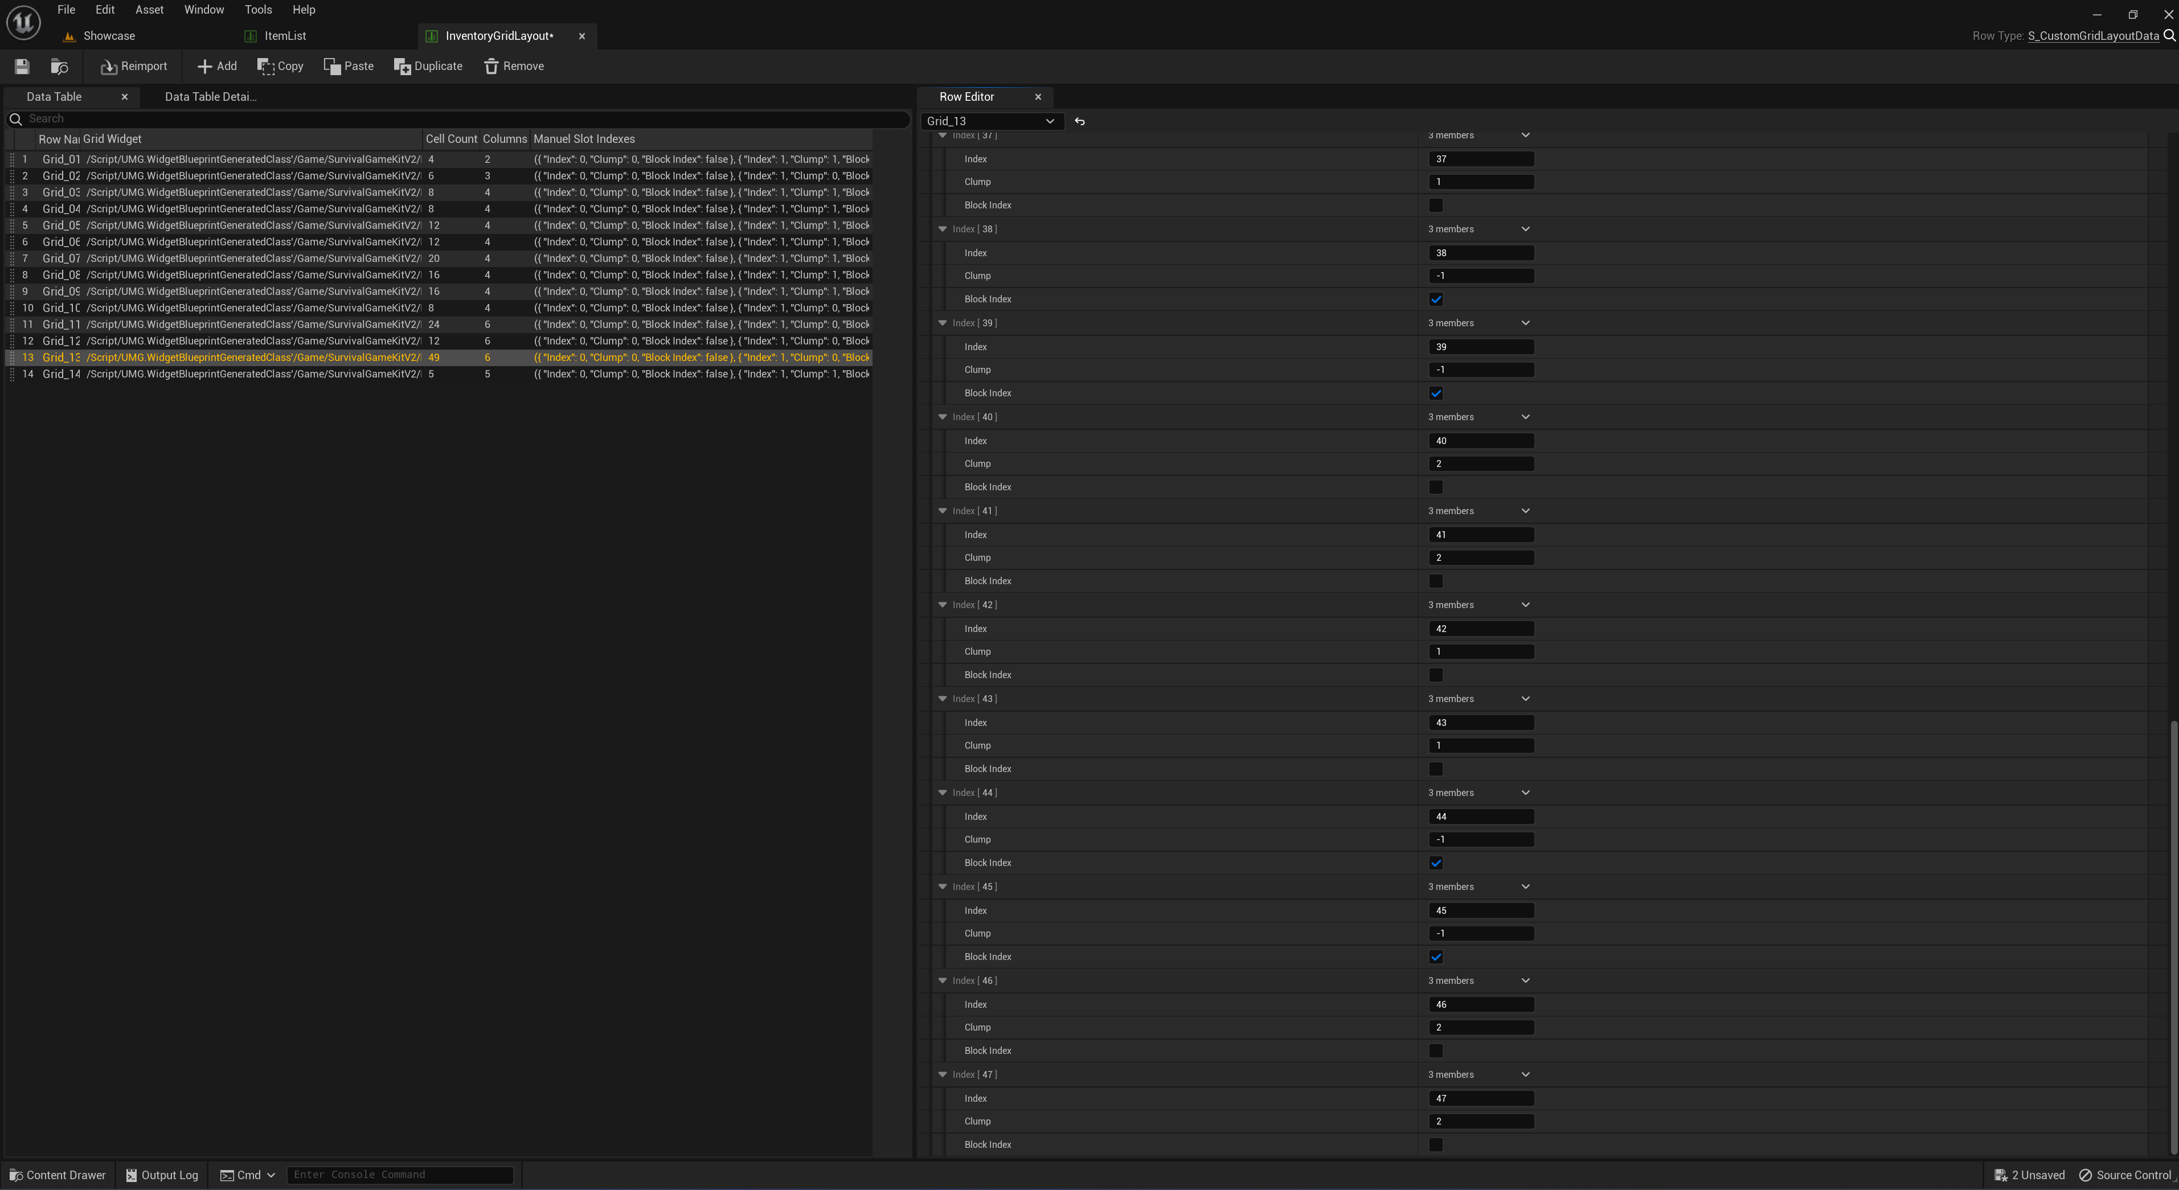Uncheck Block Index under Index 44
This screenshot has width=2179, height=1190.
coord(1435,863)
